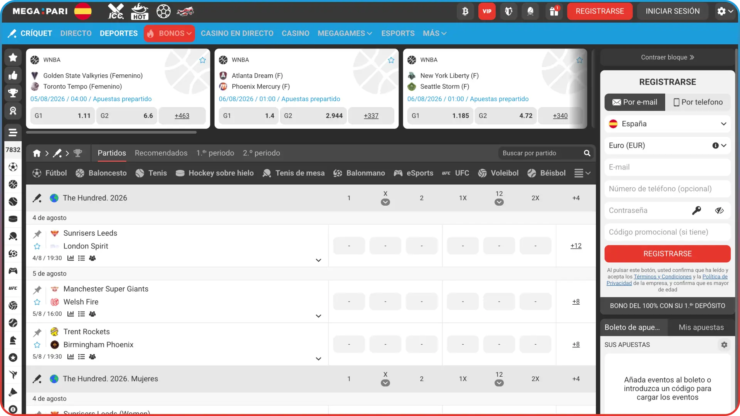The height and width of the screenshot is (416, 740).
Task: Click the Spain flag language icon
Action: [83, 11]
